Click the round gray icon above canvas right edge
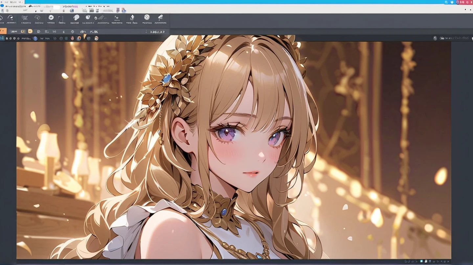The height and width of the screenshot is (265, 473). (x=435, y=38)
